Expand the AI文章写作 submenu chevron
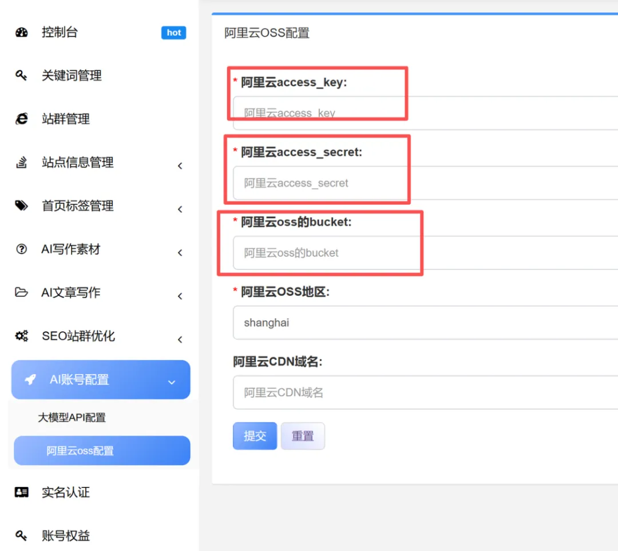Viewport: 618px width, 551px height. [180, 296]
